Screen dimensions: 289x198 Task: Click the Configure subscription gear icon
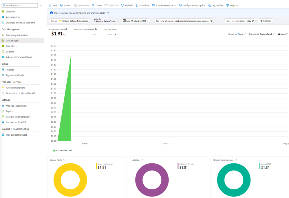tap(180, 5)
